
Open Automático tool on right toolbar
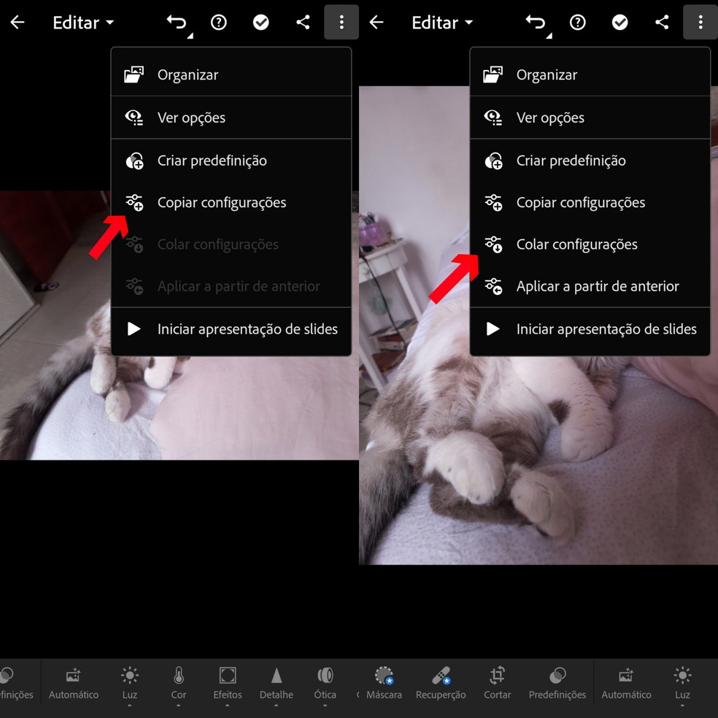pyautogui.click(x=626, y=683)
